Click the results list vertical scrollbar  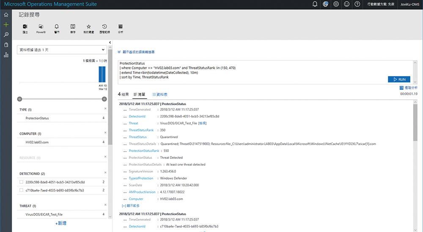point(415,122)
